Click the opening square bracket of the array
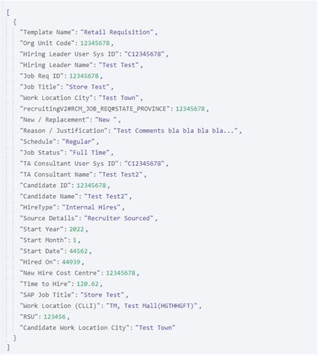Screen dimensions: 318x355 8,13
